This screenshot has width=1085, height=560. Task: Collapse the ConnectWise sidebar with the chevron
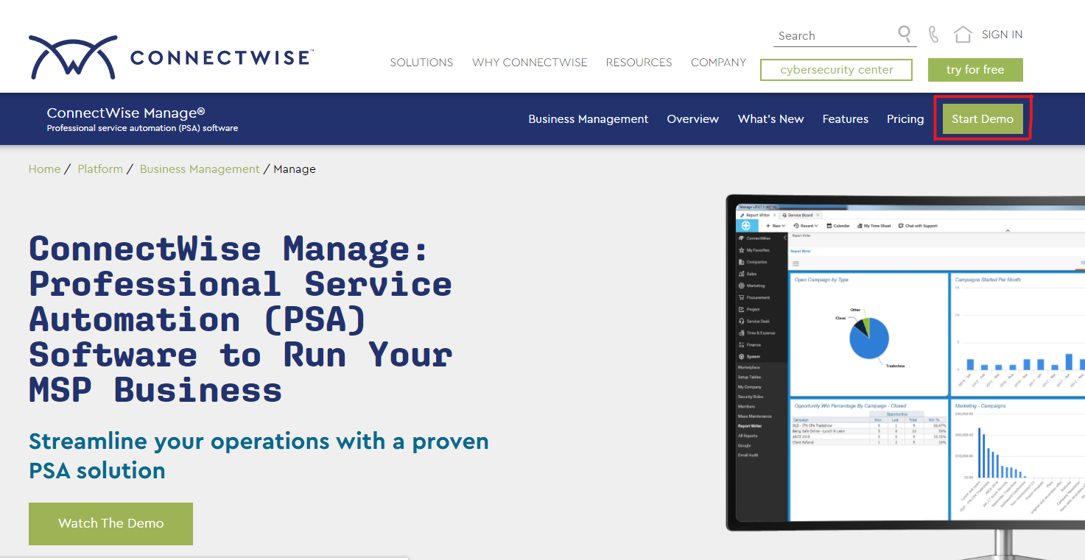[x=784, y=238]
